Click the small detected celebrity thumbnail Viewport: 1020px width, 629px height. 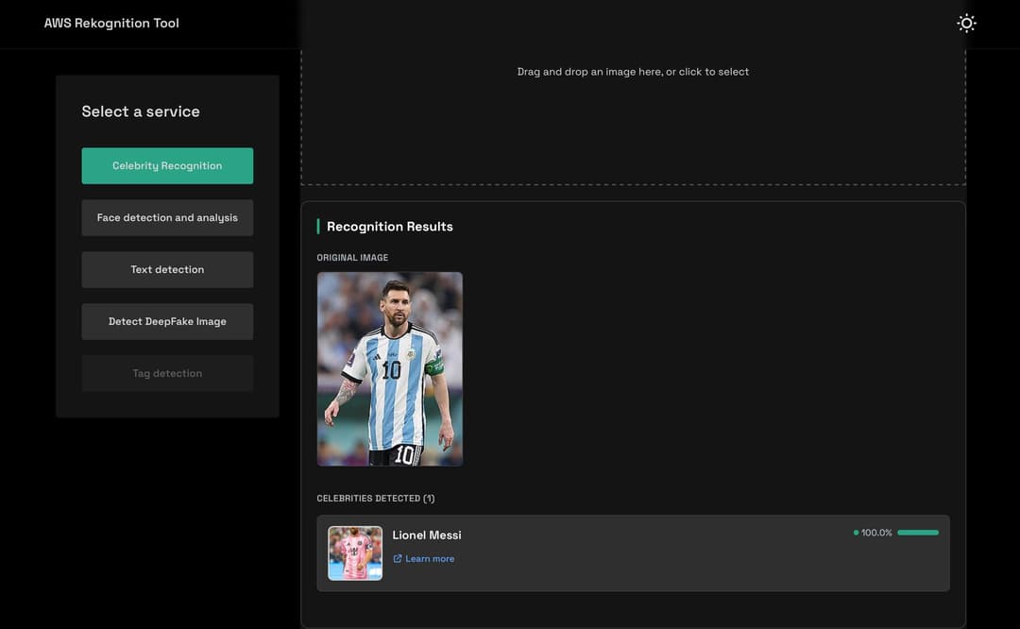(355, 553)
